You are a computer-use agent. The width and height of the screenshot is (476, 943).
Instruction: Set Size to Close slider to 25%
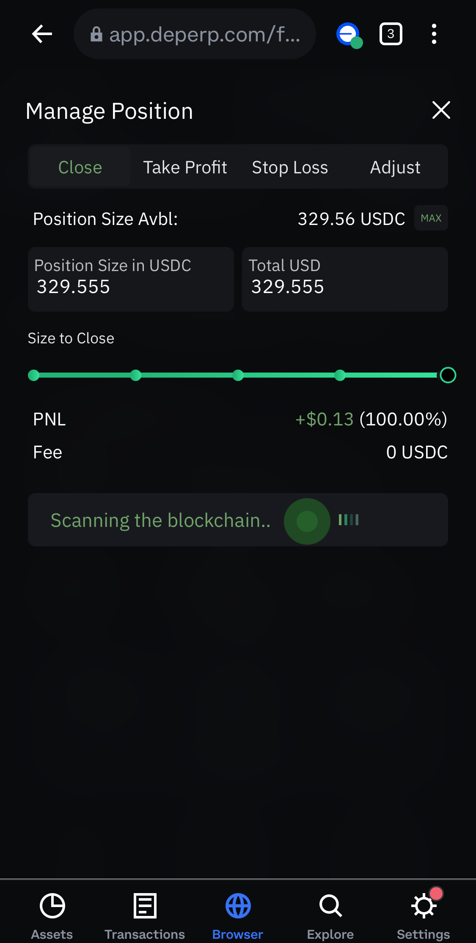[136, 375]
